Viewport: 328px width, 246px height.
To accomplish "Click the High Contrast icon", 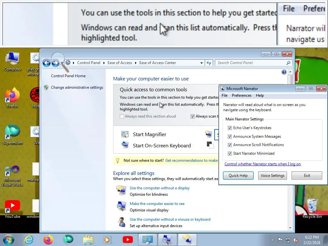I will click(210, 145).
